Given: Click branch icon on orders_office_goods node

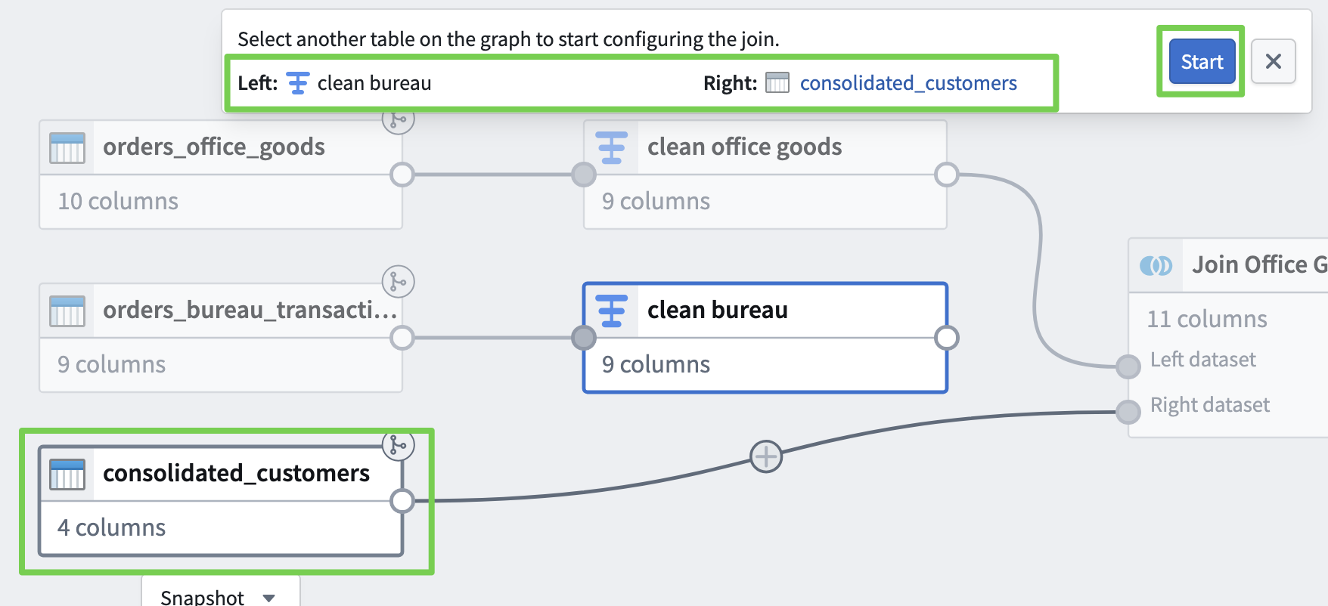Looking at the screenshot, I should (398, 119).
